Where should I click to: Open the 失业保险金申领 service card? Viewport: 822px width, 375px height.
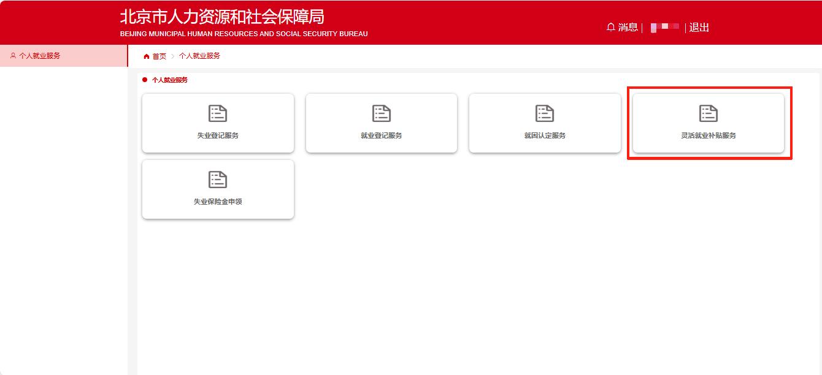(218, 189)
